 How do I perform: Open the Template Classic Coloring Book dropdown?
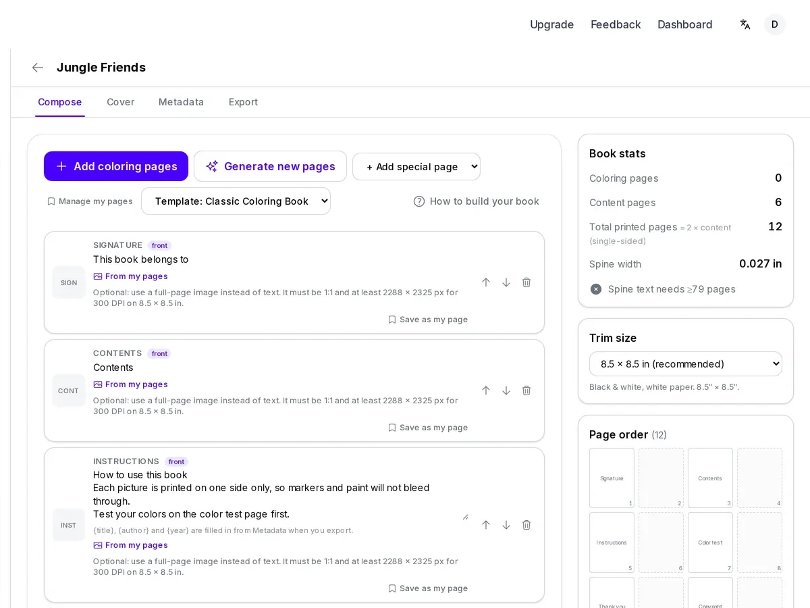[x=236, y=201]
